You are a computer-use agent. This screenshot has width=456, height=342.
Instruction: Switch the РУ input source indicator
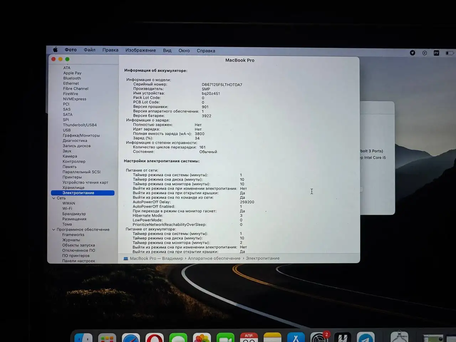pos(436,53)
